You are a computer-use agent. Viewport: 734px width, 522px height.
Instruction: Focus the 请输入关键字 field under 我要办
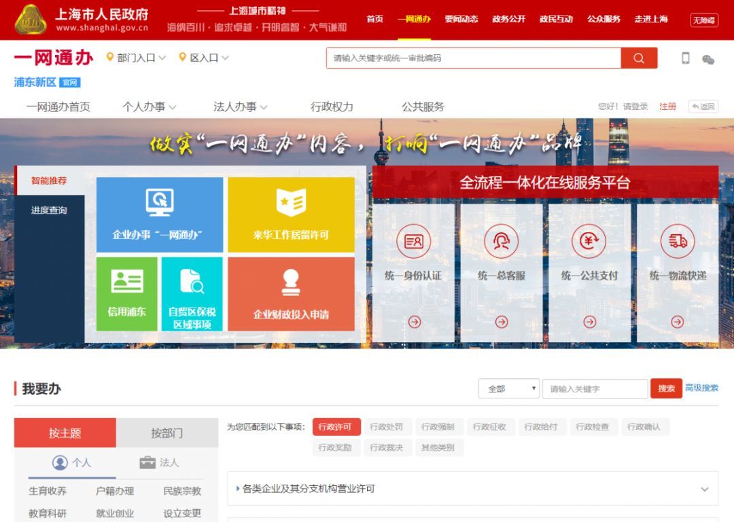point(595,389)
